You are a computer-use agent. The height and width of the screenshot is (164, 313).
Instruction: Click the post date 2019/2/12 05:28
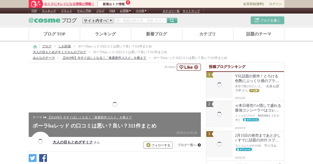tap(186, 133)
